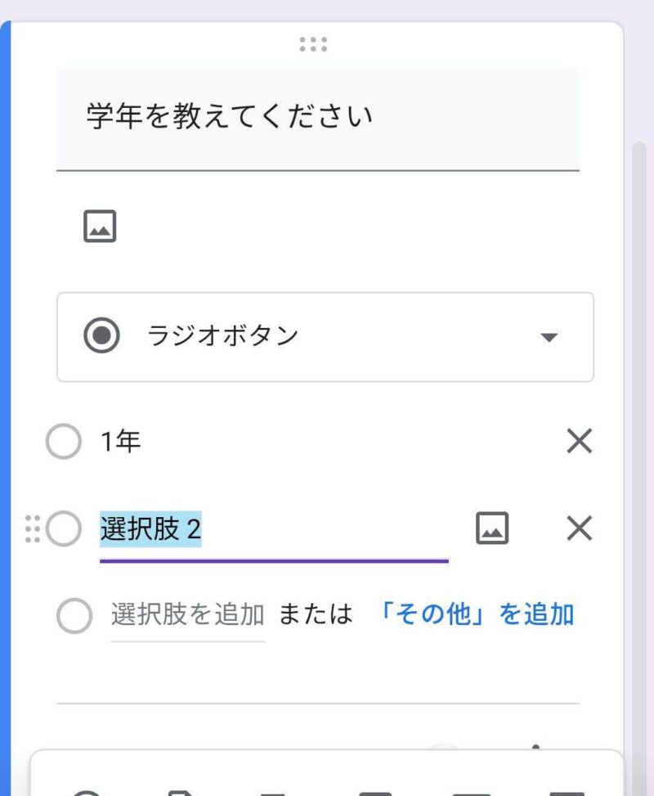Grab the six-dot drag handle above the question
Screen dimensions: 654x796
click(313, 44)
